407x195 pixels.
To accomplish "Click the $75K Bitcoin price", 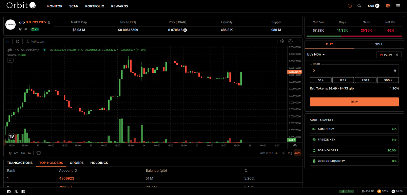I will [383, 191].
